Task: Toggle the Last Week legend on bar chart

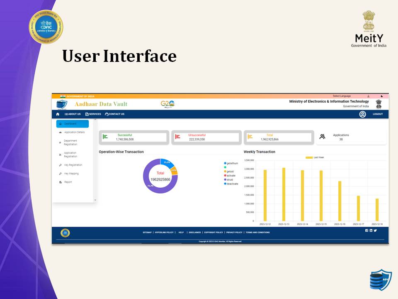Action: (x=315, y=157)
